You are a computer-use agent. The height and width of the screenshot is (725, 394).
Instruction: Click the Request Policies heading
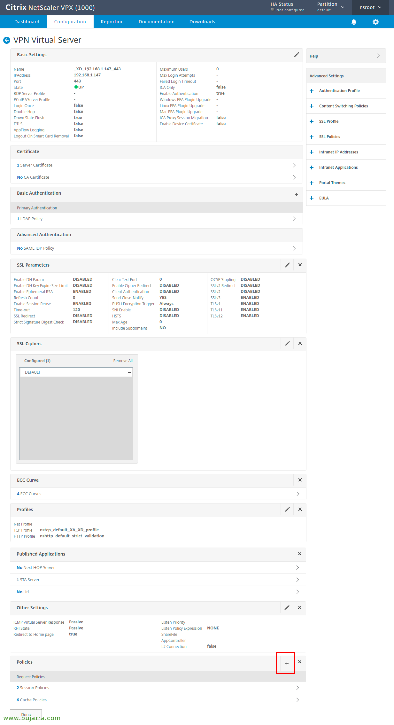[31, 677]
